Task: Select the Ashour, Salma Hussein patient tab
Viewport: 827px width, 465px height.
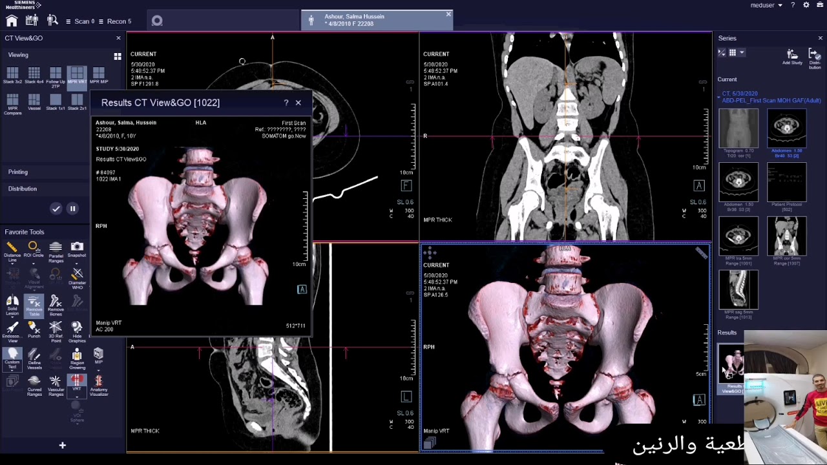Action: point(377,20)
